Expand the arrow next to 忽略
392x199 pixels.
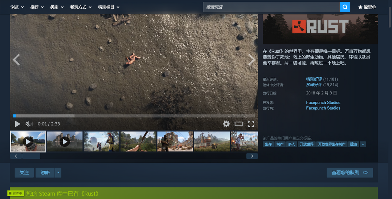58,172
